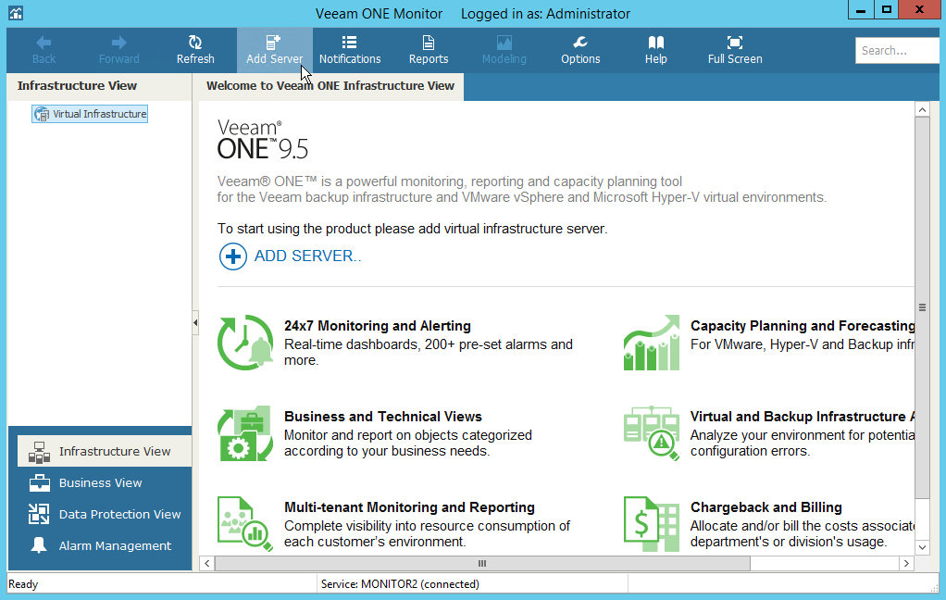Switch to Full Screen mode
Screen dimensions: 946x600
pos(735,50)
